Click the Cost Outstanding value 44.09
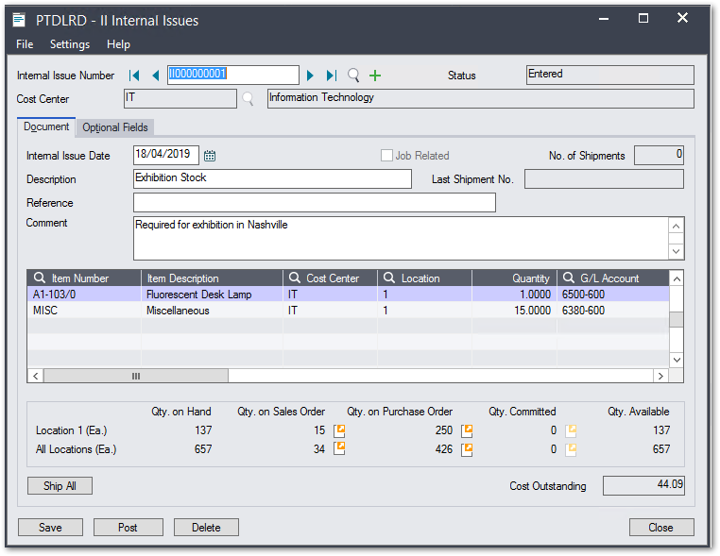The image size is (720, 556). [643, 485]
